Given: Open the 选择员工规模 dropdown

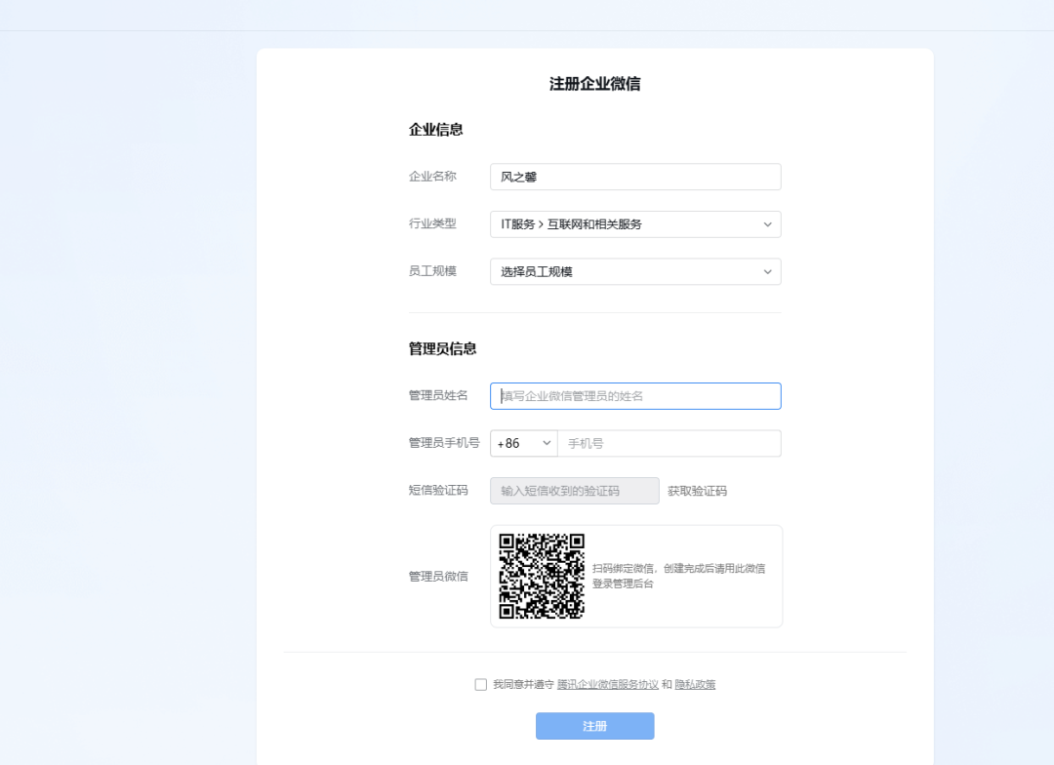Looking at the screenshot, I should (635, 271).
